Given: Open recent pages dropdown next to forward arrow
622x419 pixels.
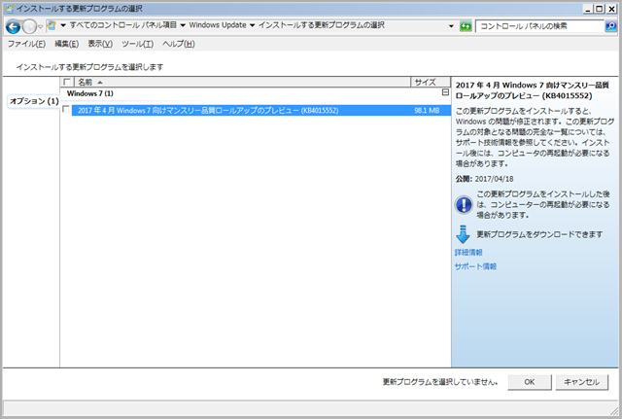Looking at the screenshot, I should click(x=40, y=27).
